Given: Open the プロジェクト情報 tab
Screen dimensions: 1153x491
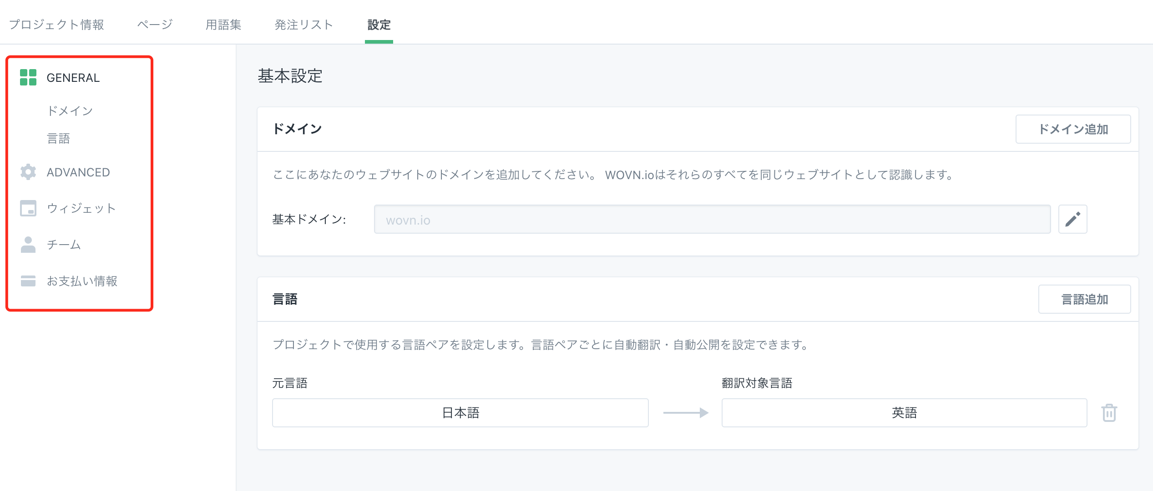Looking at the screenshot, I should [x=56, y=25].
